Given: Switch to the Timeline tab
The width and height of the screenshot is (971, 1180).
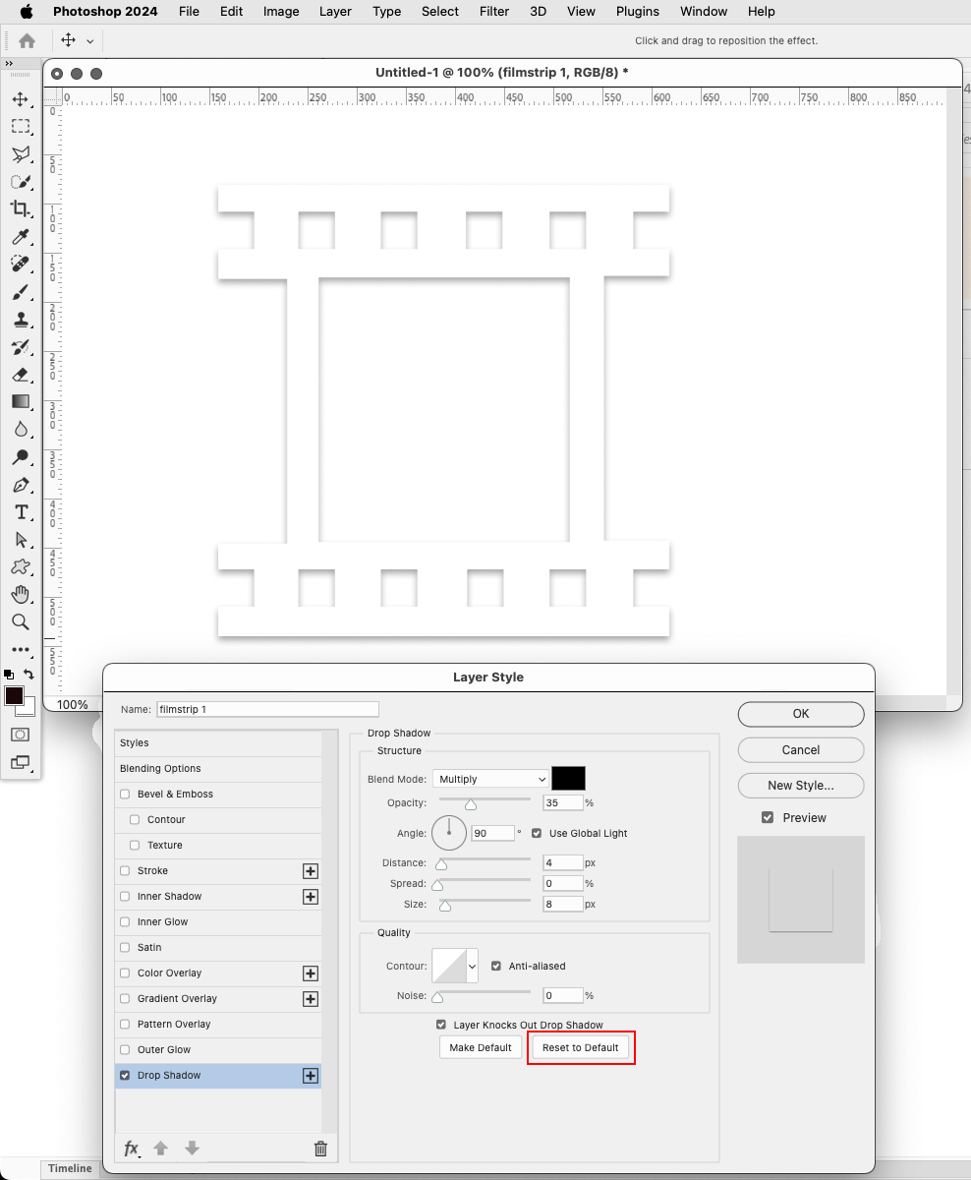Looking at the screenshot, I should click(x=70, y=1168).
